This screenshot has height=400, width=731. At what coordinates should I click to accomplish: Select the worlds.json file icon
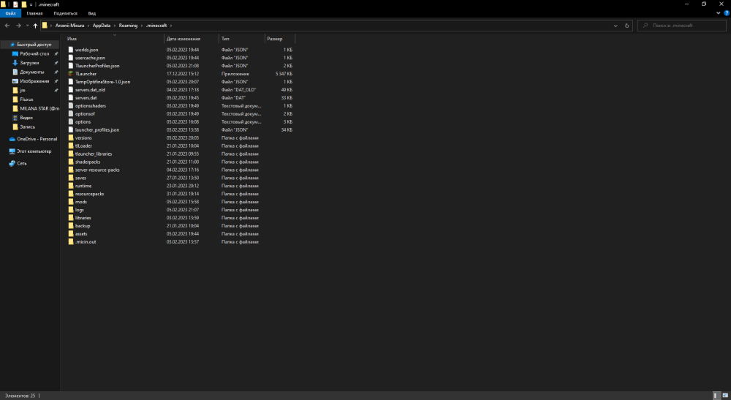(71, 50)
